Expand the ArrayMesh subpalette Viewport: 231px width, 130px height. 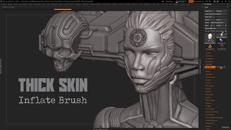(209, 58)
